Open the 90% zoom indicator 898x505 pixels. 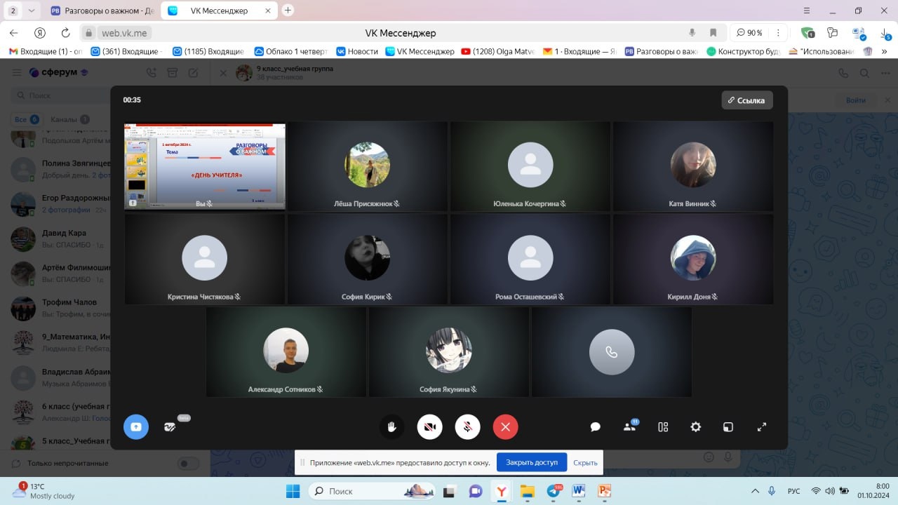tap(750, 33)
